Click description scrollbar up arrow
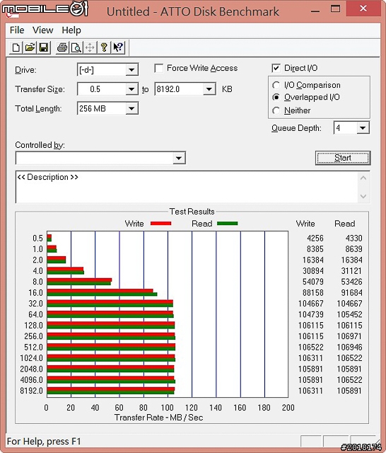386x453 pixels. 363,178
